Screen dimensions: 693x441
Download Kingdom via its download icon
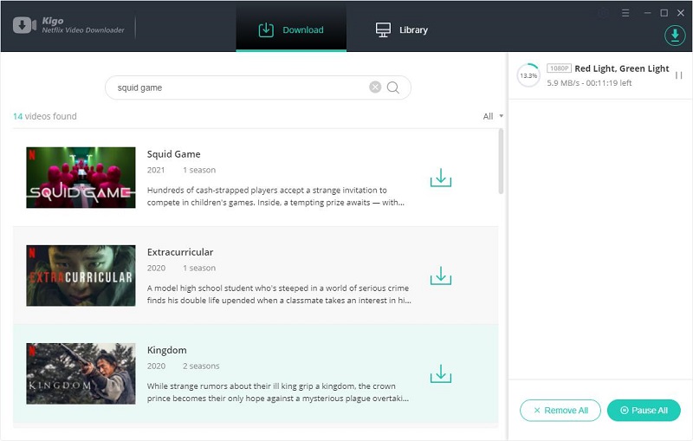click(441, 373)
